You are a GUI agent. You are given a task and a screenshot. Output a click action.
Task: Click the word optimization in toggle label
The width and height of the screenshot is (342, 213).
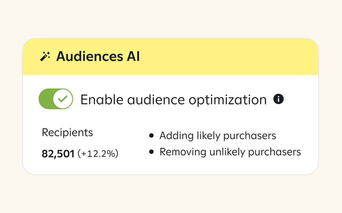point(227,100)
